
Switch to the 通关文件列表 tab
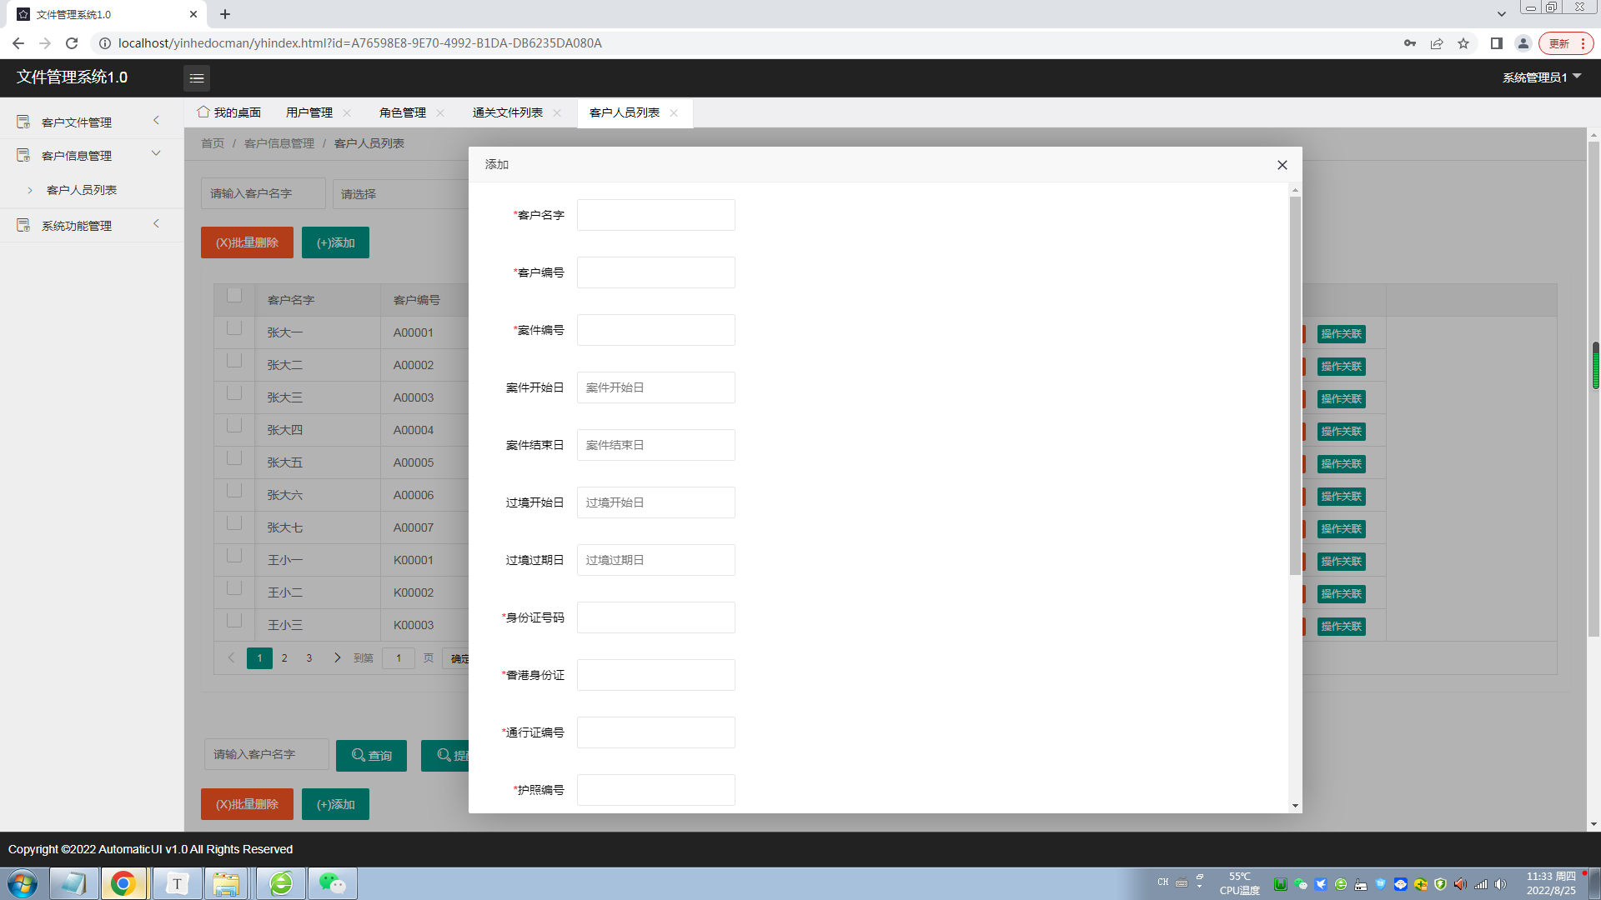[507, 113]
